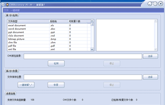Select the ppt document row
Viewport: 165px width, 105px height.
[49, 32]
